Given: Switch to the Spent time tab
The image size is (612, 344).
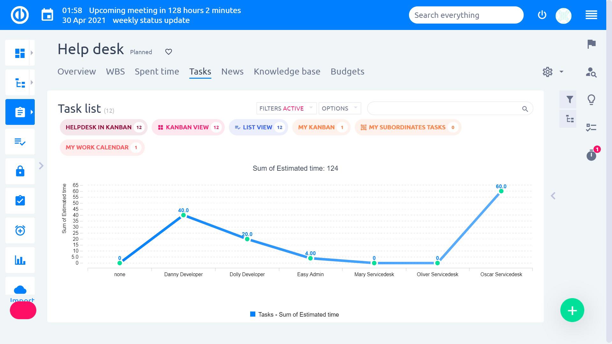Looking at the screenshot, I should (x=157, y=72).
